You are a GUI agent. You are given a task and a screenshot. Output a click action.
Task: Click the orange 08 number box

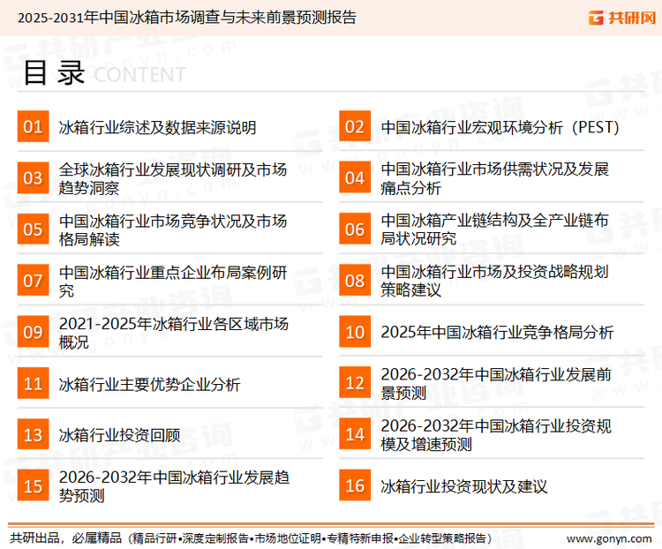(355, 281)
